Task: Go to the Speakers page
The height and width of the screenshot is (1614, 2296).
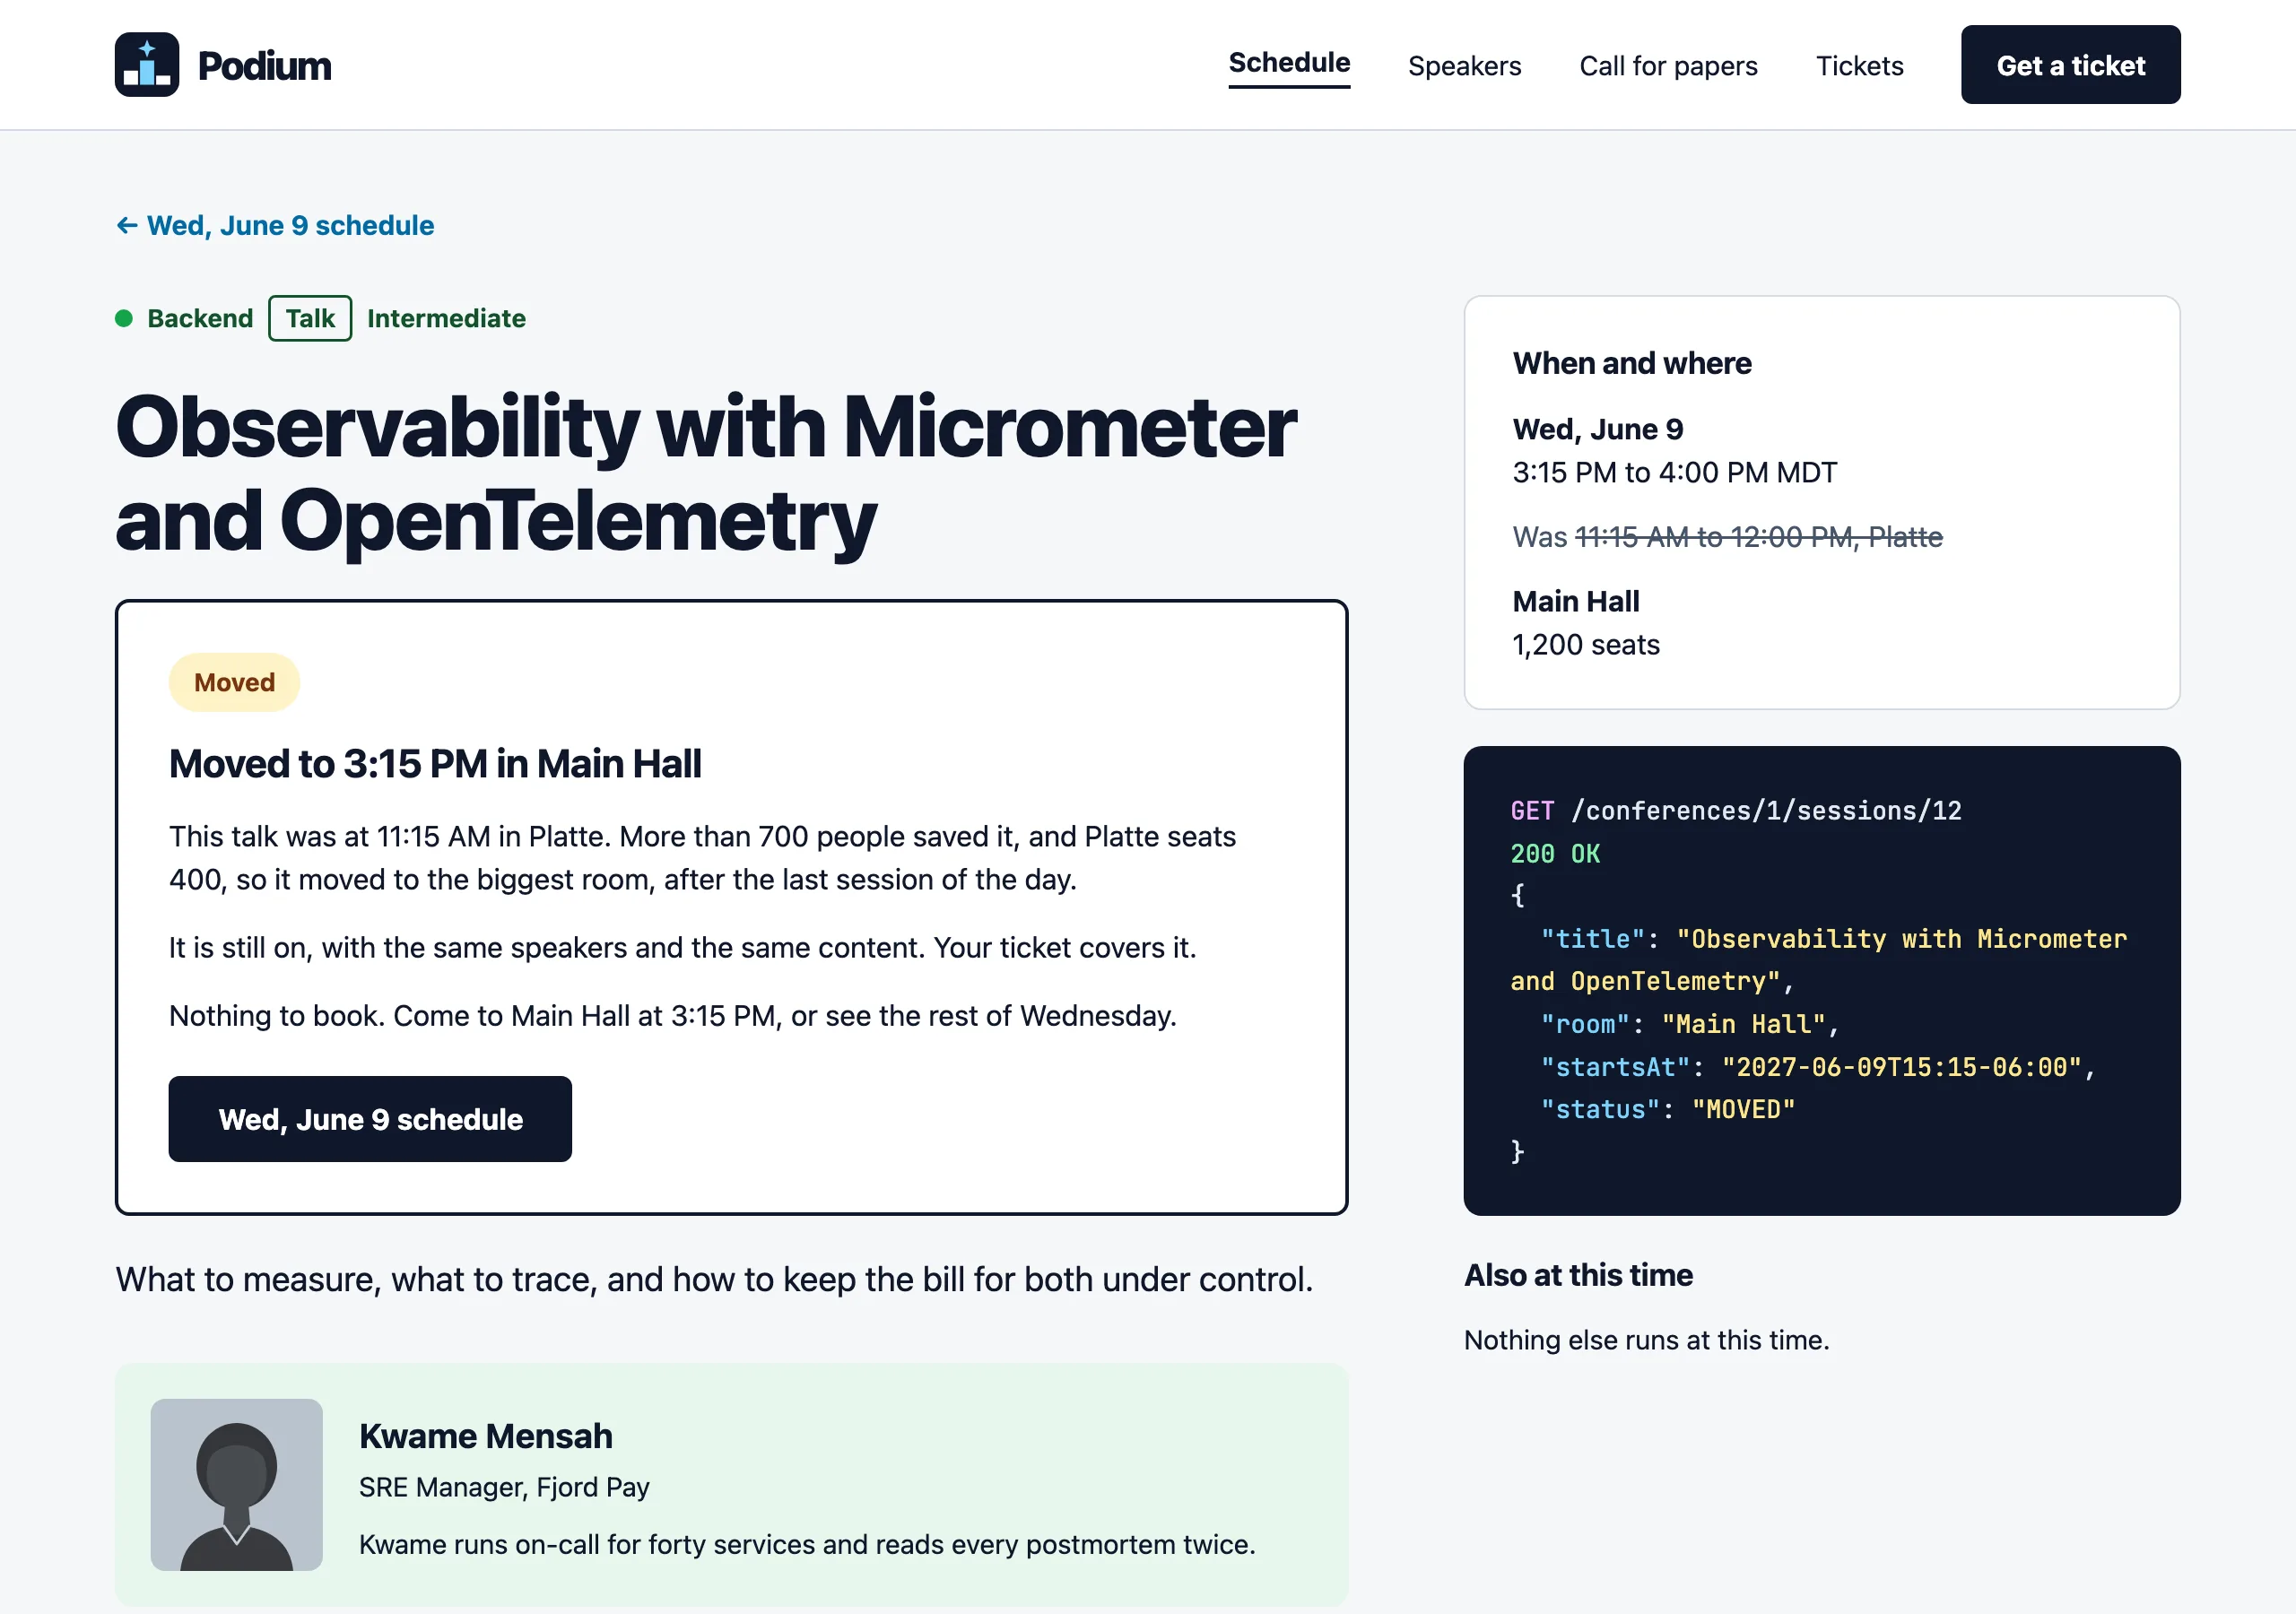Action: [1464, 66]
